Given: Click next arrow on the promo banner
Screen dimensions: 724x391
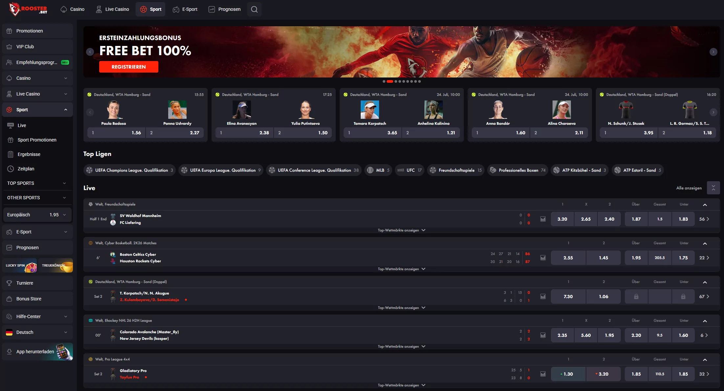Looking at the screenshot, I should pos(713,52).
